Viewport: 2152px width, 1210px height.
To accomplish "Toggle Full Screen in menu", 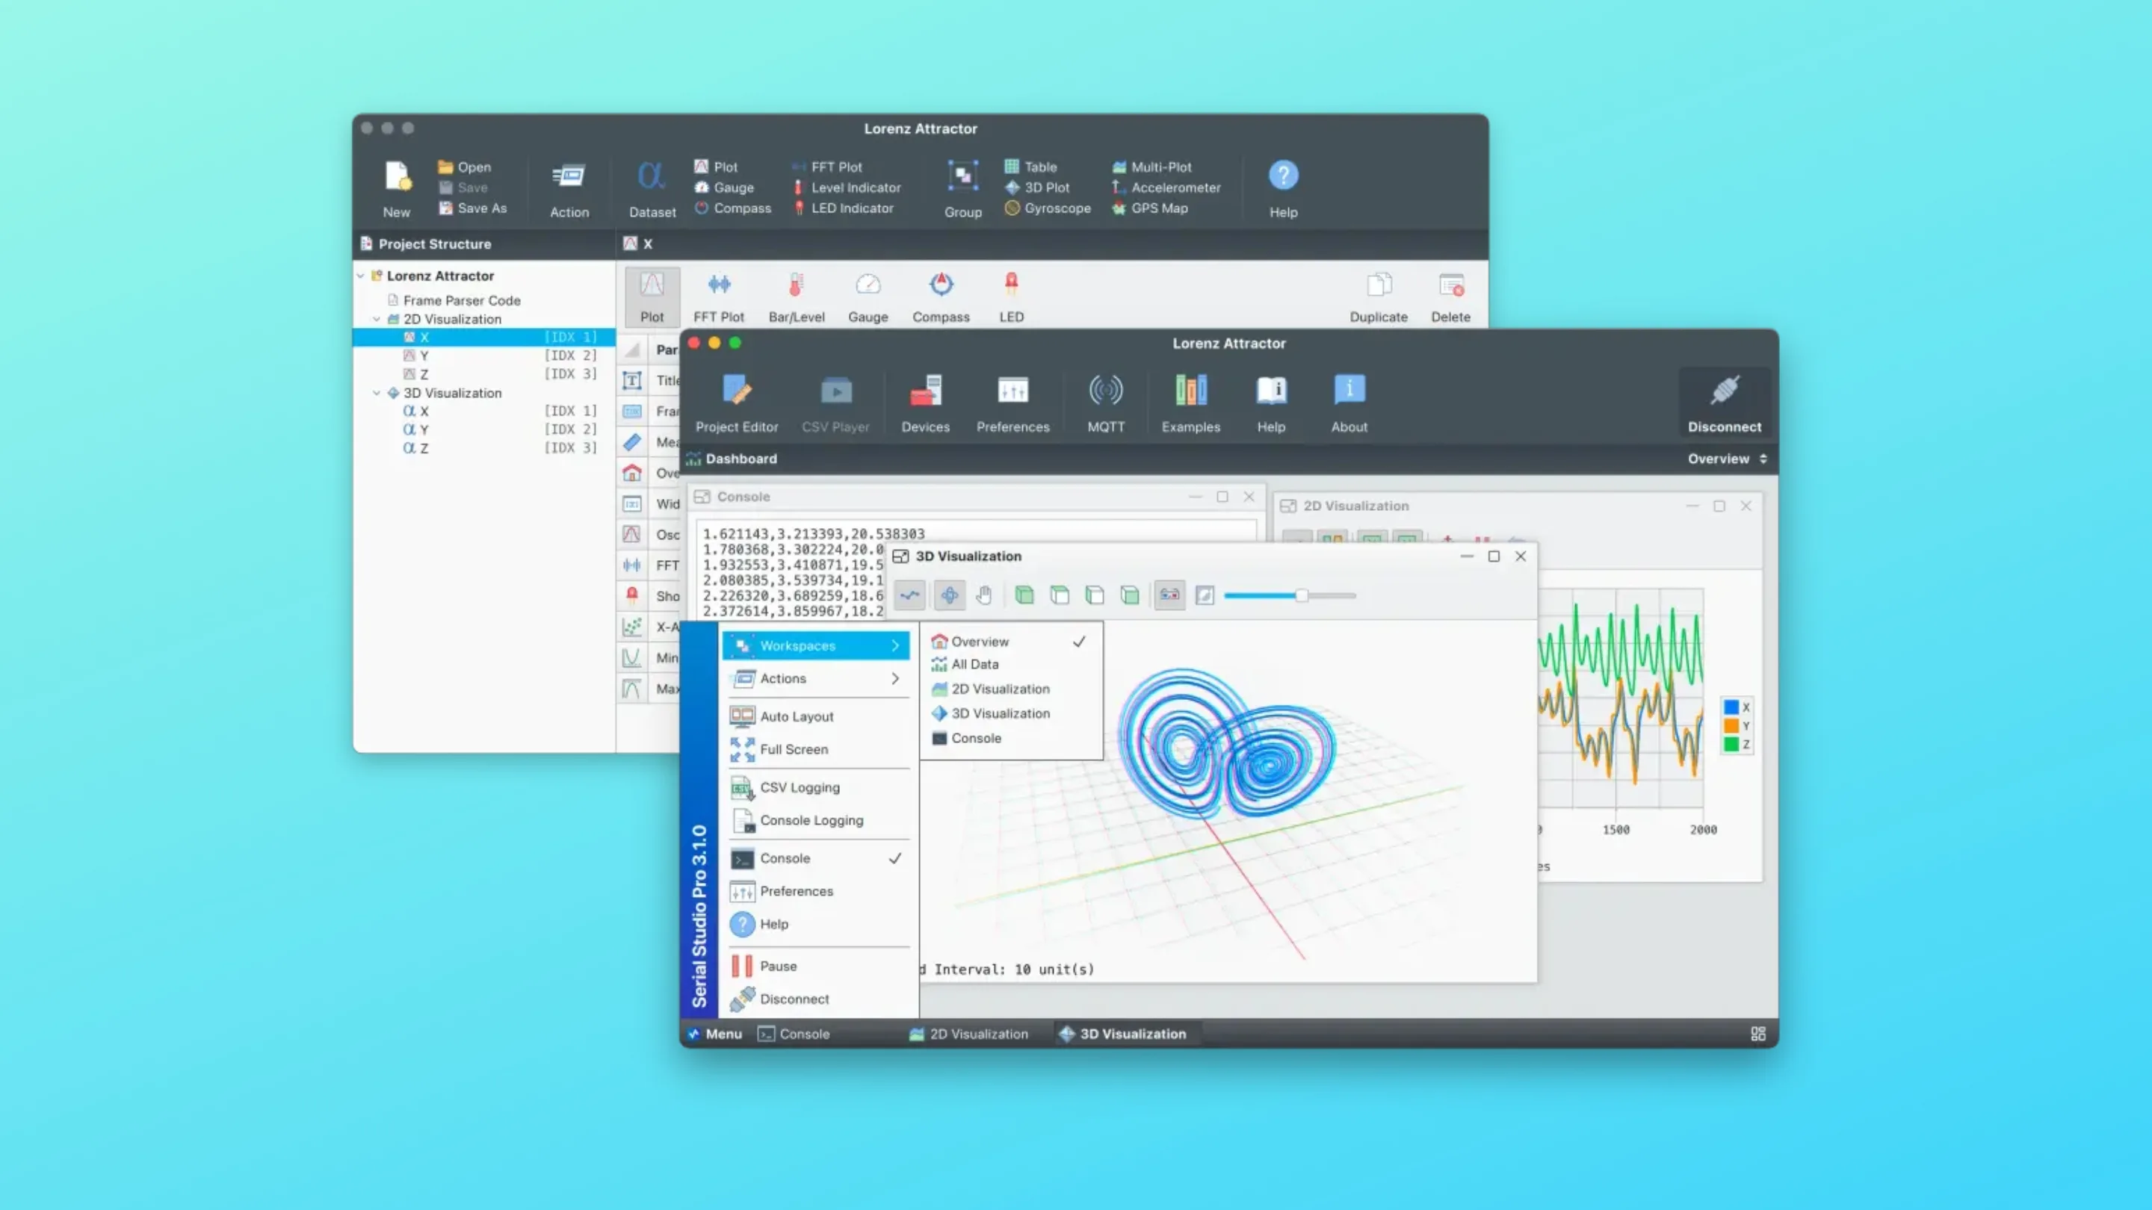I will pyautogui.click(x=816, y=749).
